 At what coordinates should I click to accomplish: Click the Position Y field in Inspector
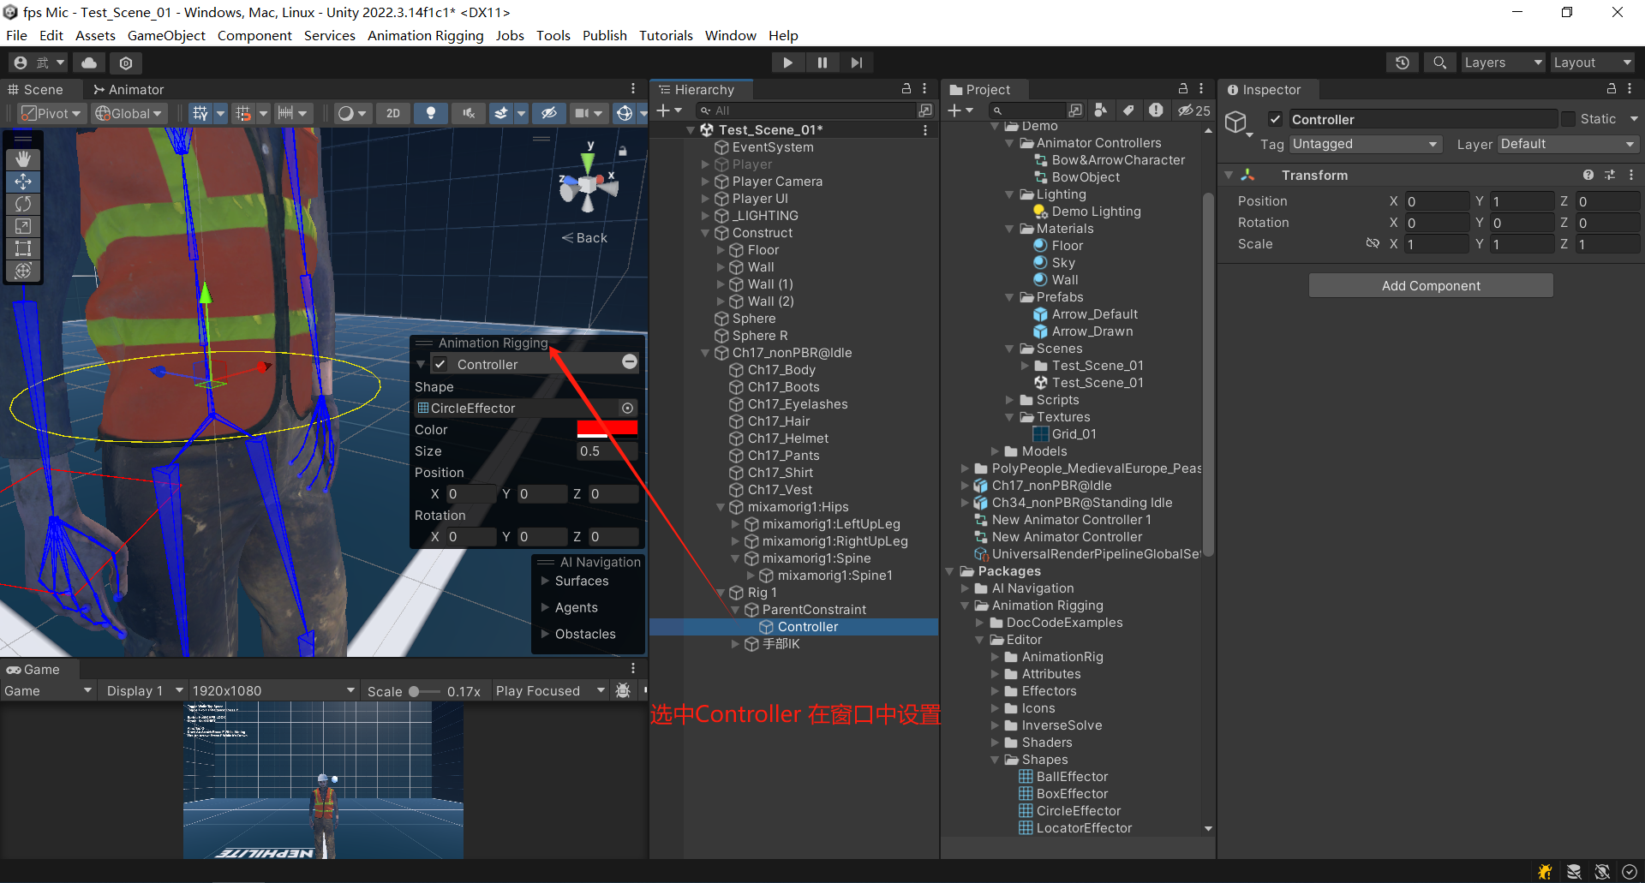tap(1522, 201)
